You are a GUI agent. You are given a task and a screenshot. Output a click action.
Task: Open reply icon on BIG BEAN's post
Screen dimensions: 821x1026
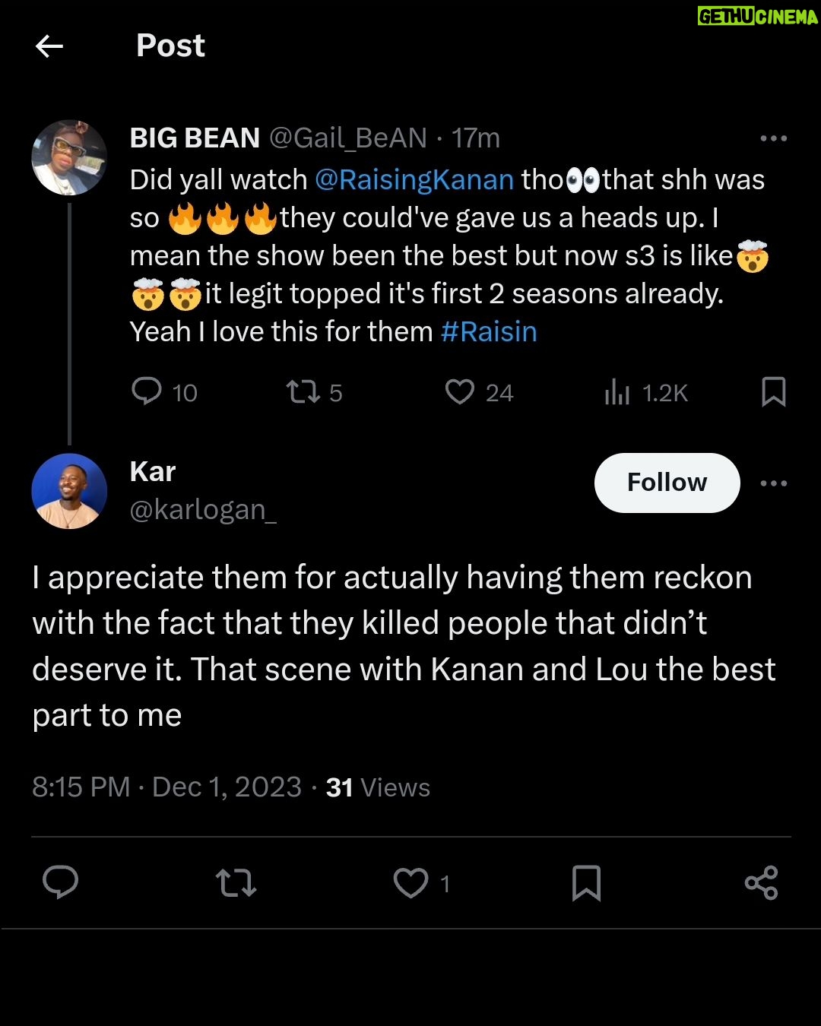point(147,391)
